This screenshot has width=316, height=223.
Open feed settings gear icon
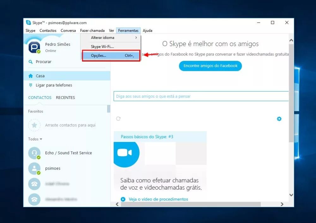[x=279, y=119]
